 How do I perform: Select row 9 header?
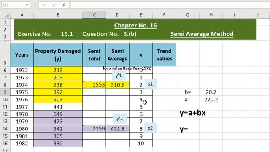(5, 92)
